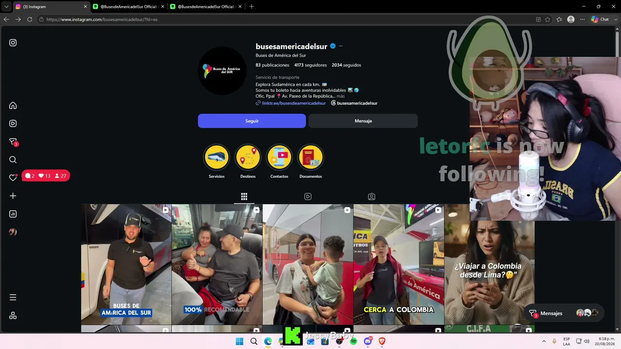Open Brave browser from taskbar
The width and height of the screenshot is (621, 349).
(x=382, y=341)
